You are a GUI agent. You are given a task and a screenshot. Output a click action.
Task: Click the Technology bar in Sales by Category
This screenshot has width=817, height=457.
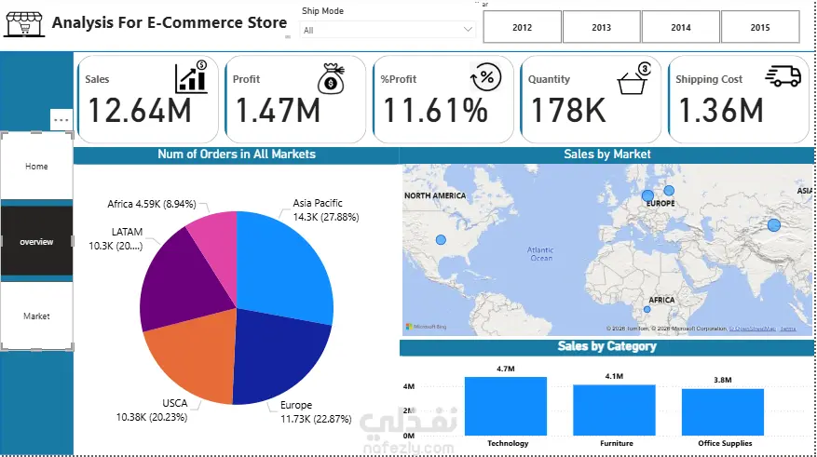(x=506, y=406)
